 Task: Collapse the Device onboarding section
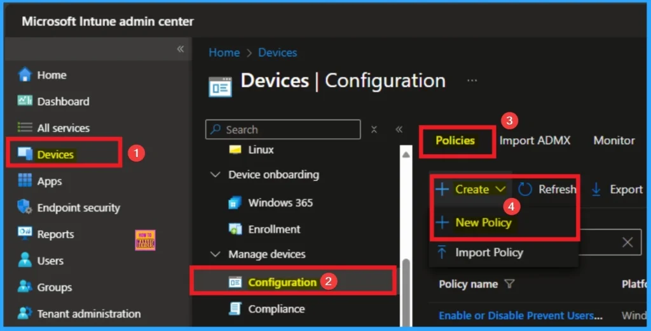point(216,175)
